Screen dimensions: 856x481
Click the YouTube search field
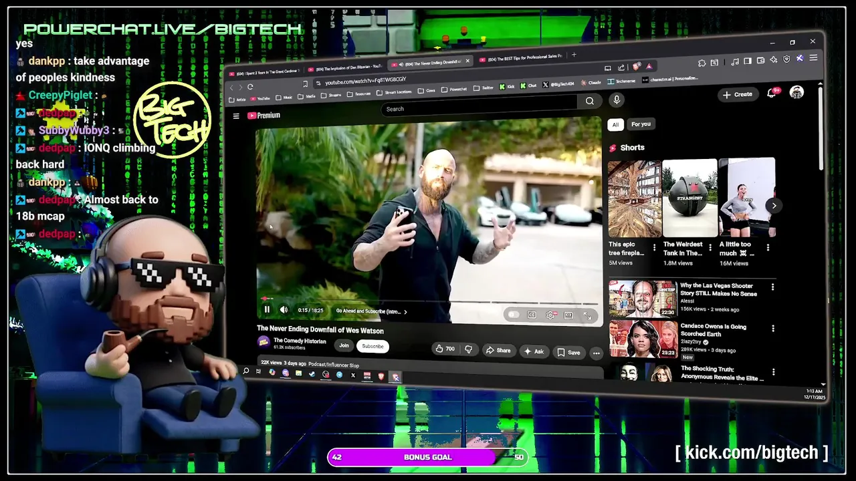tap(480, 107)
